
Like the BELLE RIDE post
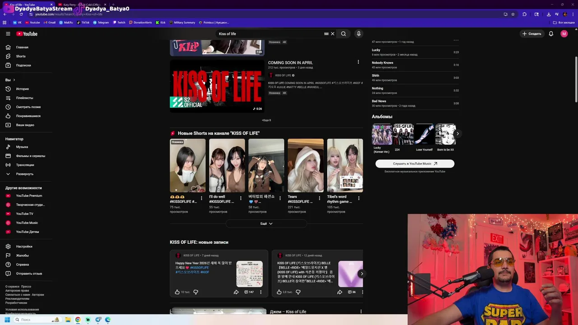pos(279,292)
